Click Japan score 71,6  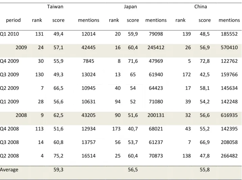[x=133, y=61]
